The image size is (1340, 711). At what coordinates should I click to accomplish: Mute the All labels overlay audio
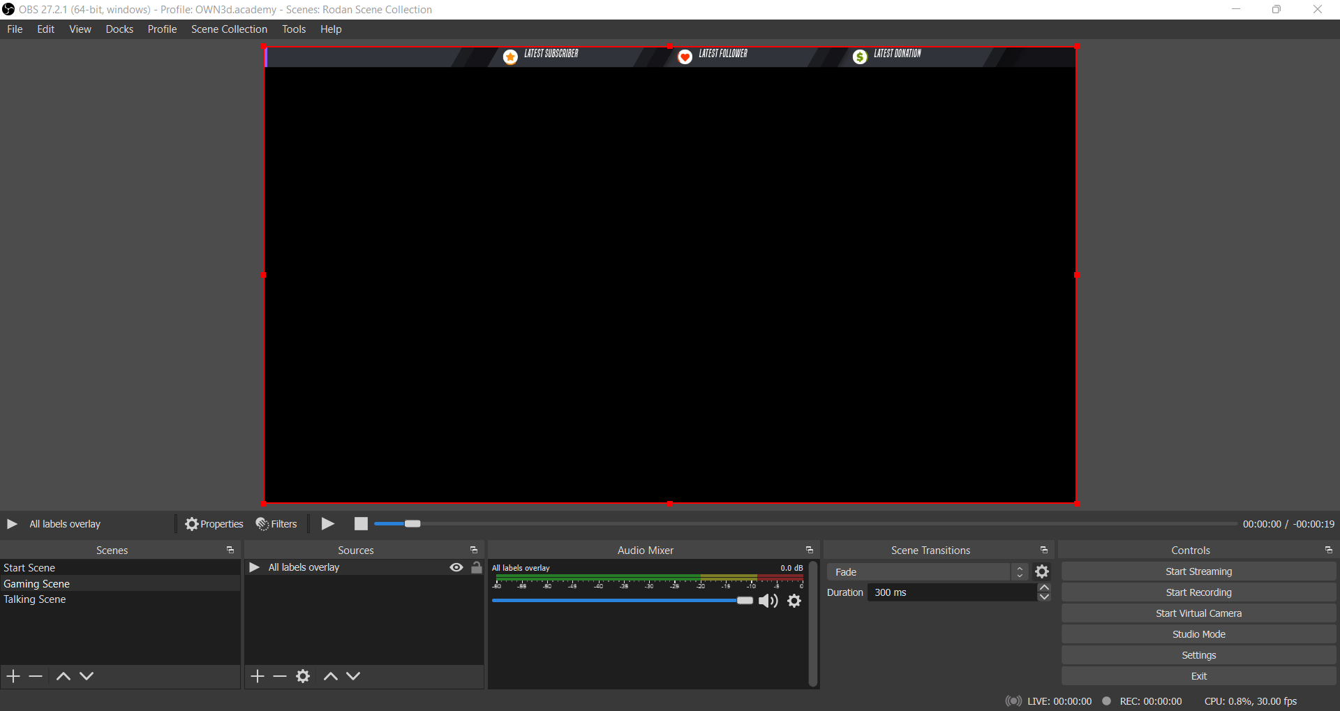[768, 601]
